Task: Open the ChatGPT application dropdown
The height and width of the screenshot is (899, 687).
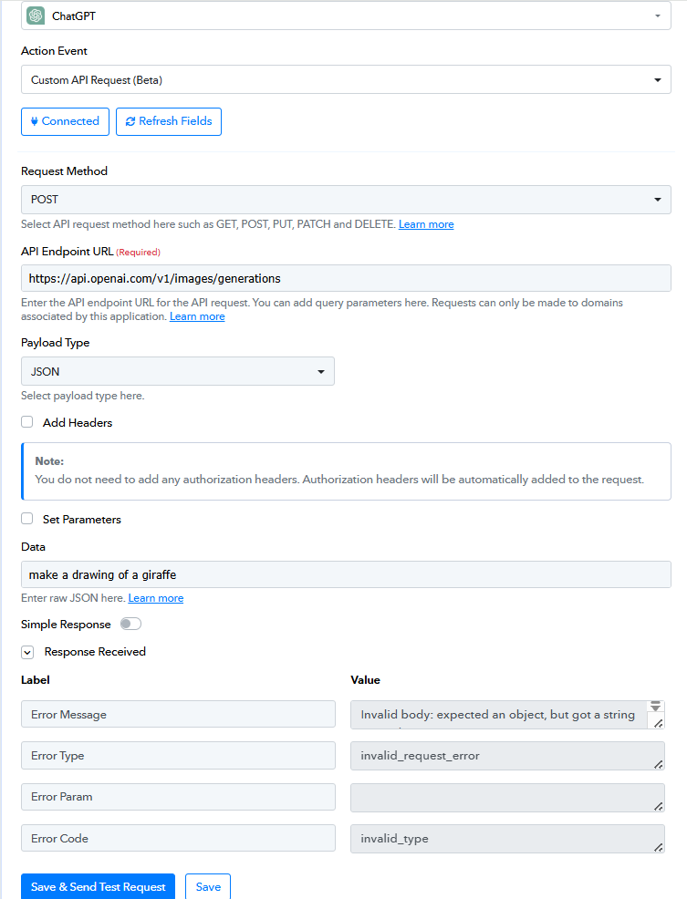Action: click(x=346, y=15)
